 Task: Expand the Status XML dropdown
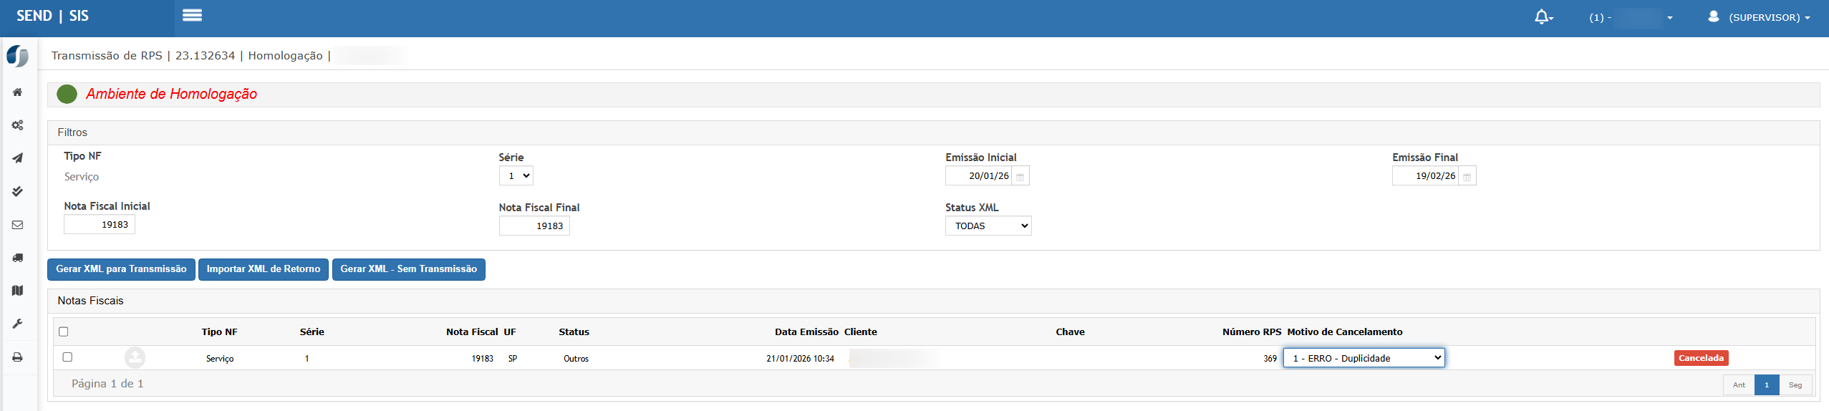point(988,226)
